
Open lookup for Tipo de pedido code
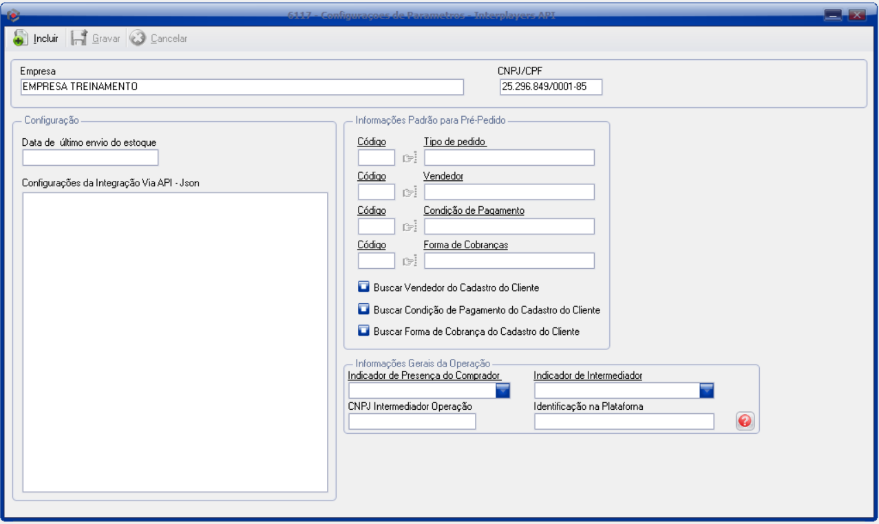tap(410, 158)
